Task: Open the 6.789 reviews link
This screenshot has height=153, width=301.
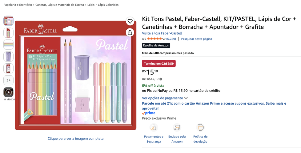Action: click(171, 39)
